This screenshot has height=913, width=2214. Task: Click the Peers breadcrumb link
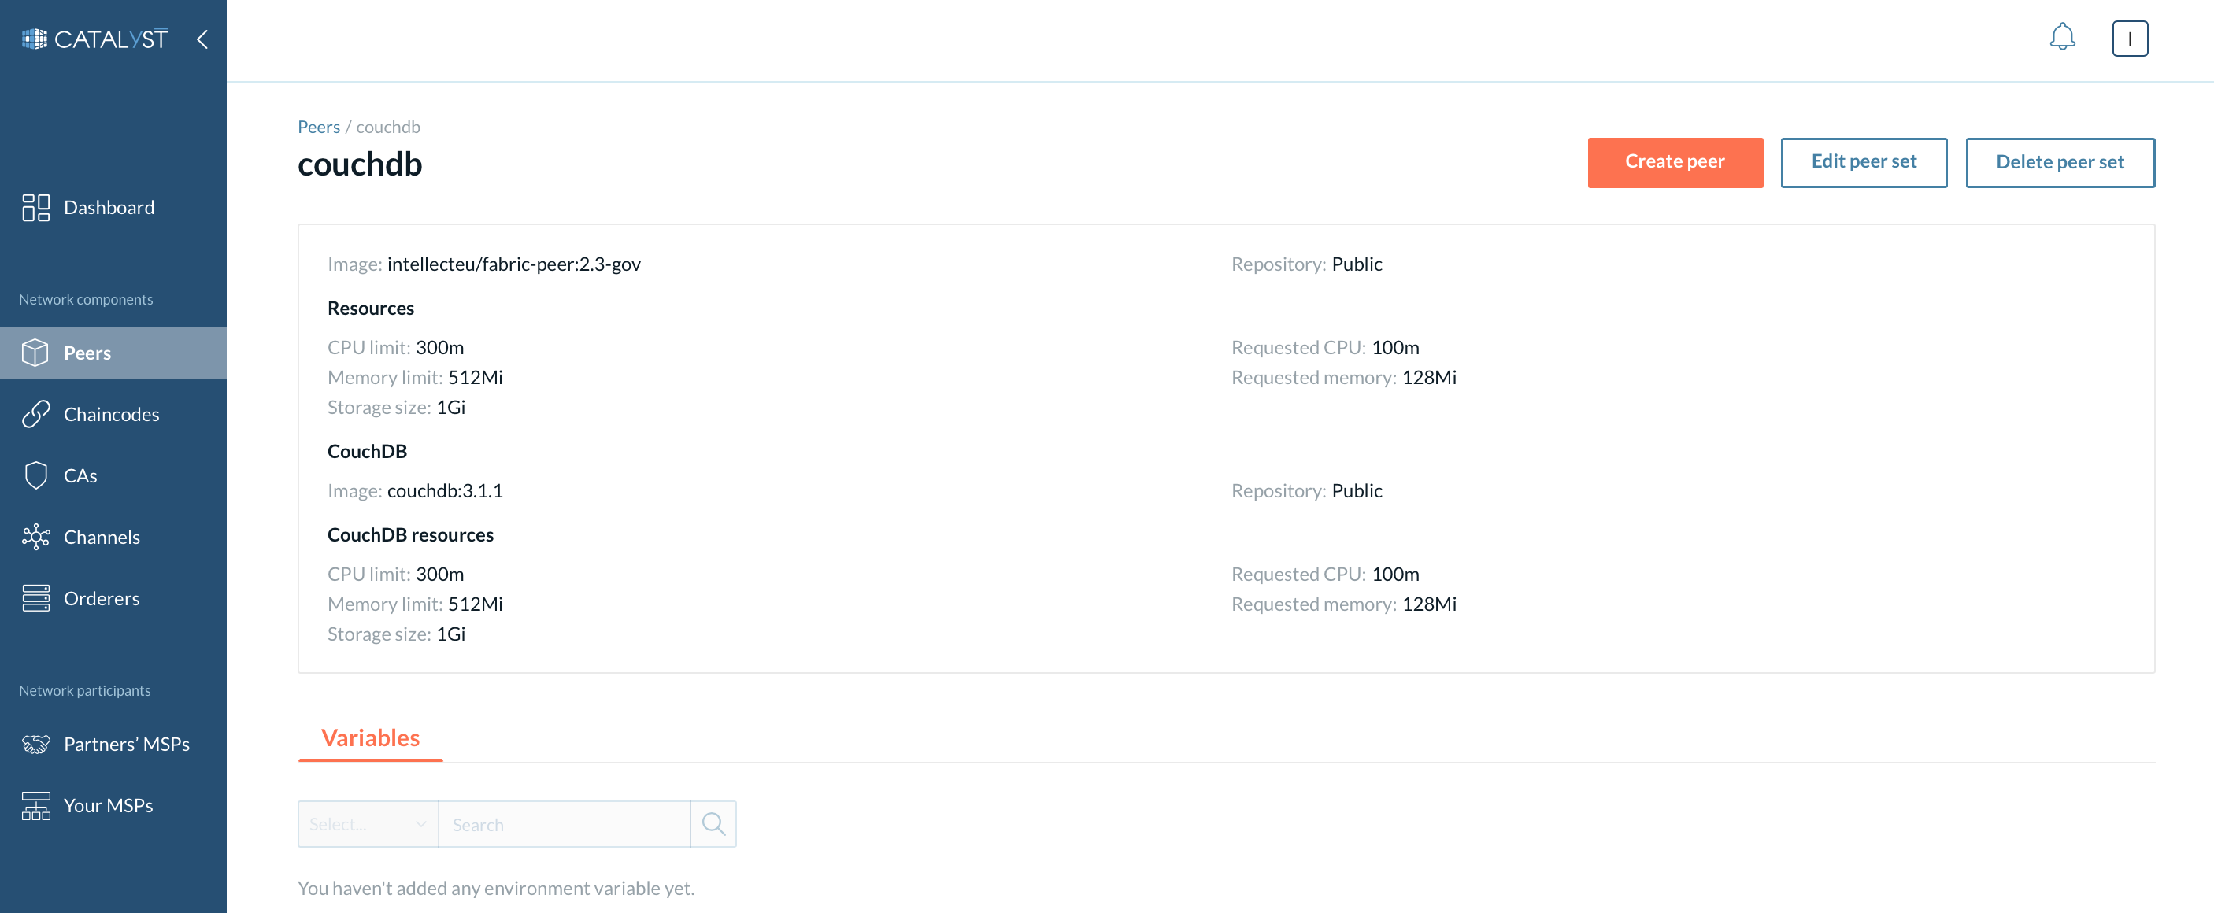(318, 126)
